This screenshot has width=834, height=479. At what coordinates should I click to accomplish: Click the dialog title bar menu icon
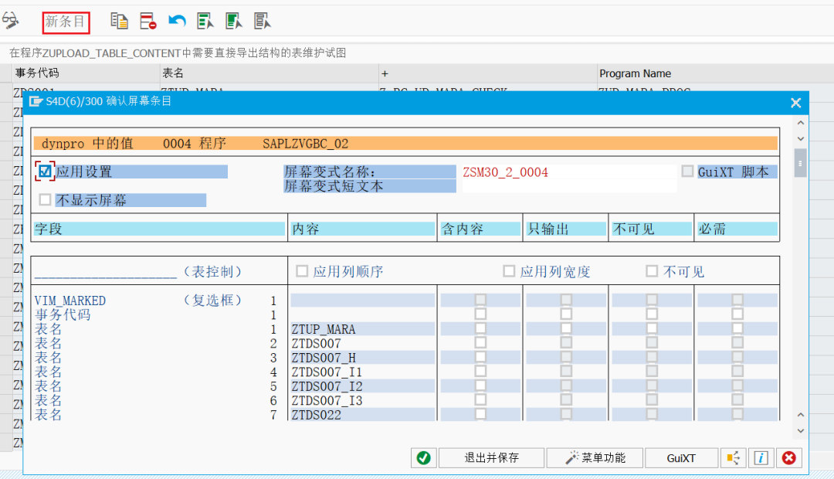(x=36, y=101)
